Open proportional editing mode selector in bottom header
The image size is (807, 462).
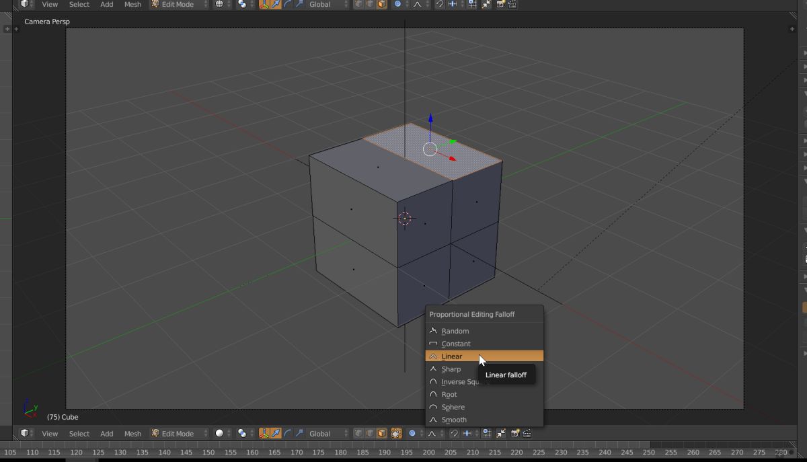416,434
